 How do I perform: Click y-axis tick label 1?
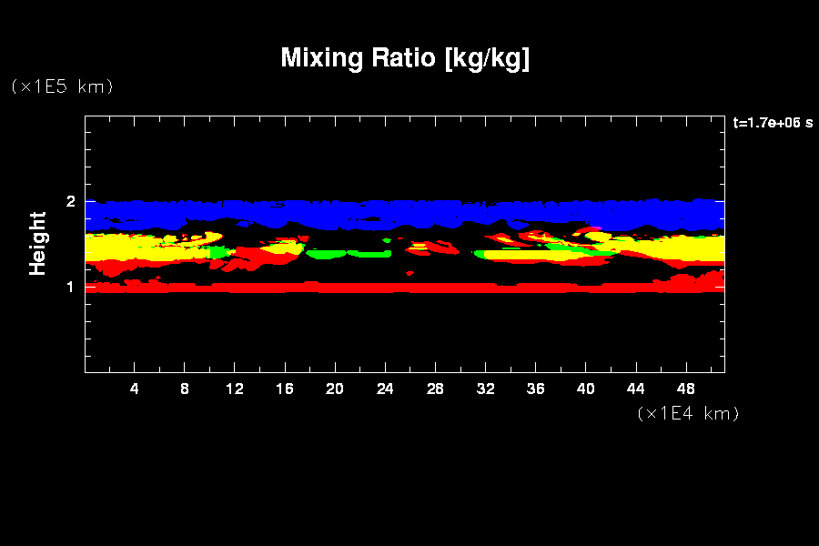point(70,287)
